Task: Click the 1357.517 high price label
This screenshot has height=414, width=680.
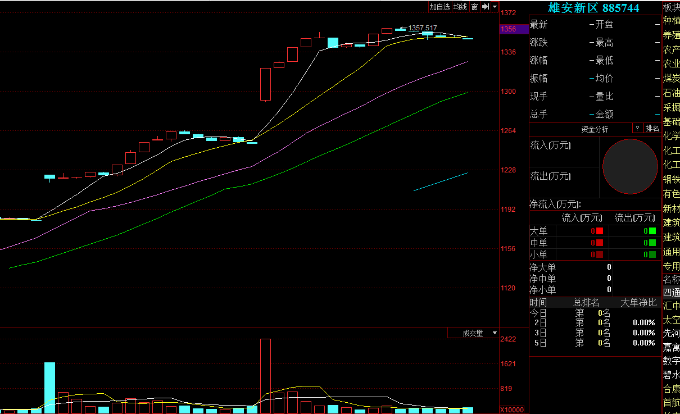Action: (423, 28)
